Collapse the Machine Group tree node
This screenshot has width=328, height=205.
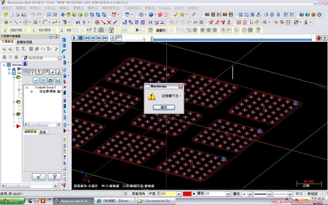[4, 65]
